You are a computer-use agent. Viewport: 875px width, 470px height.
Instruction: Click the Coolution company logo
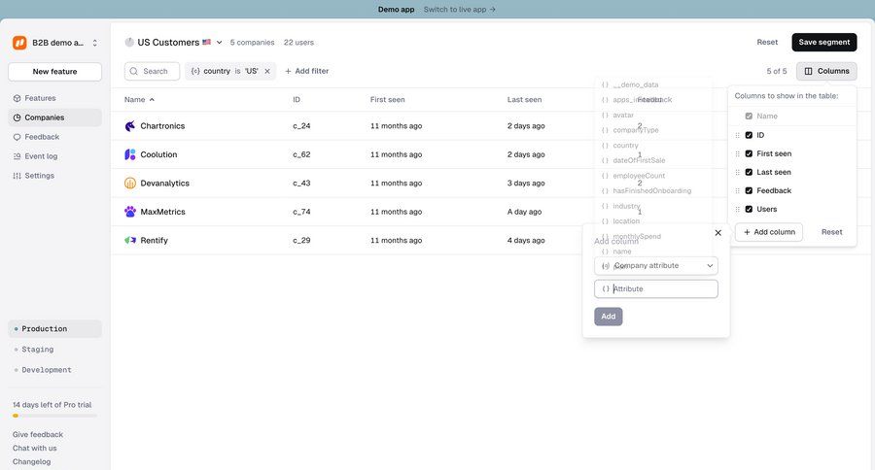tap(130, 154)
